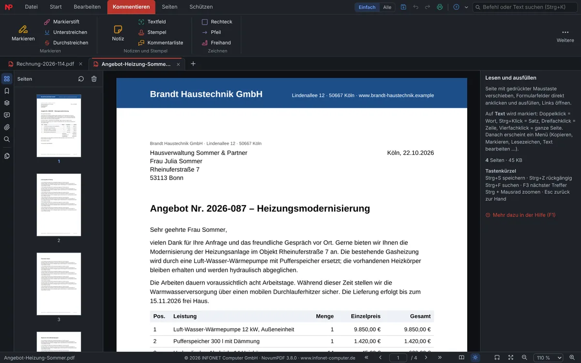The image size is (581, 363).
Task: Add a Notiz sticky note
Action: pos(118,32)
